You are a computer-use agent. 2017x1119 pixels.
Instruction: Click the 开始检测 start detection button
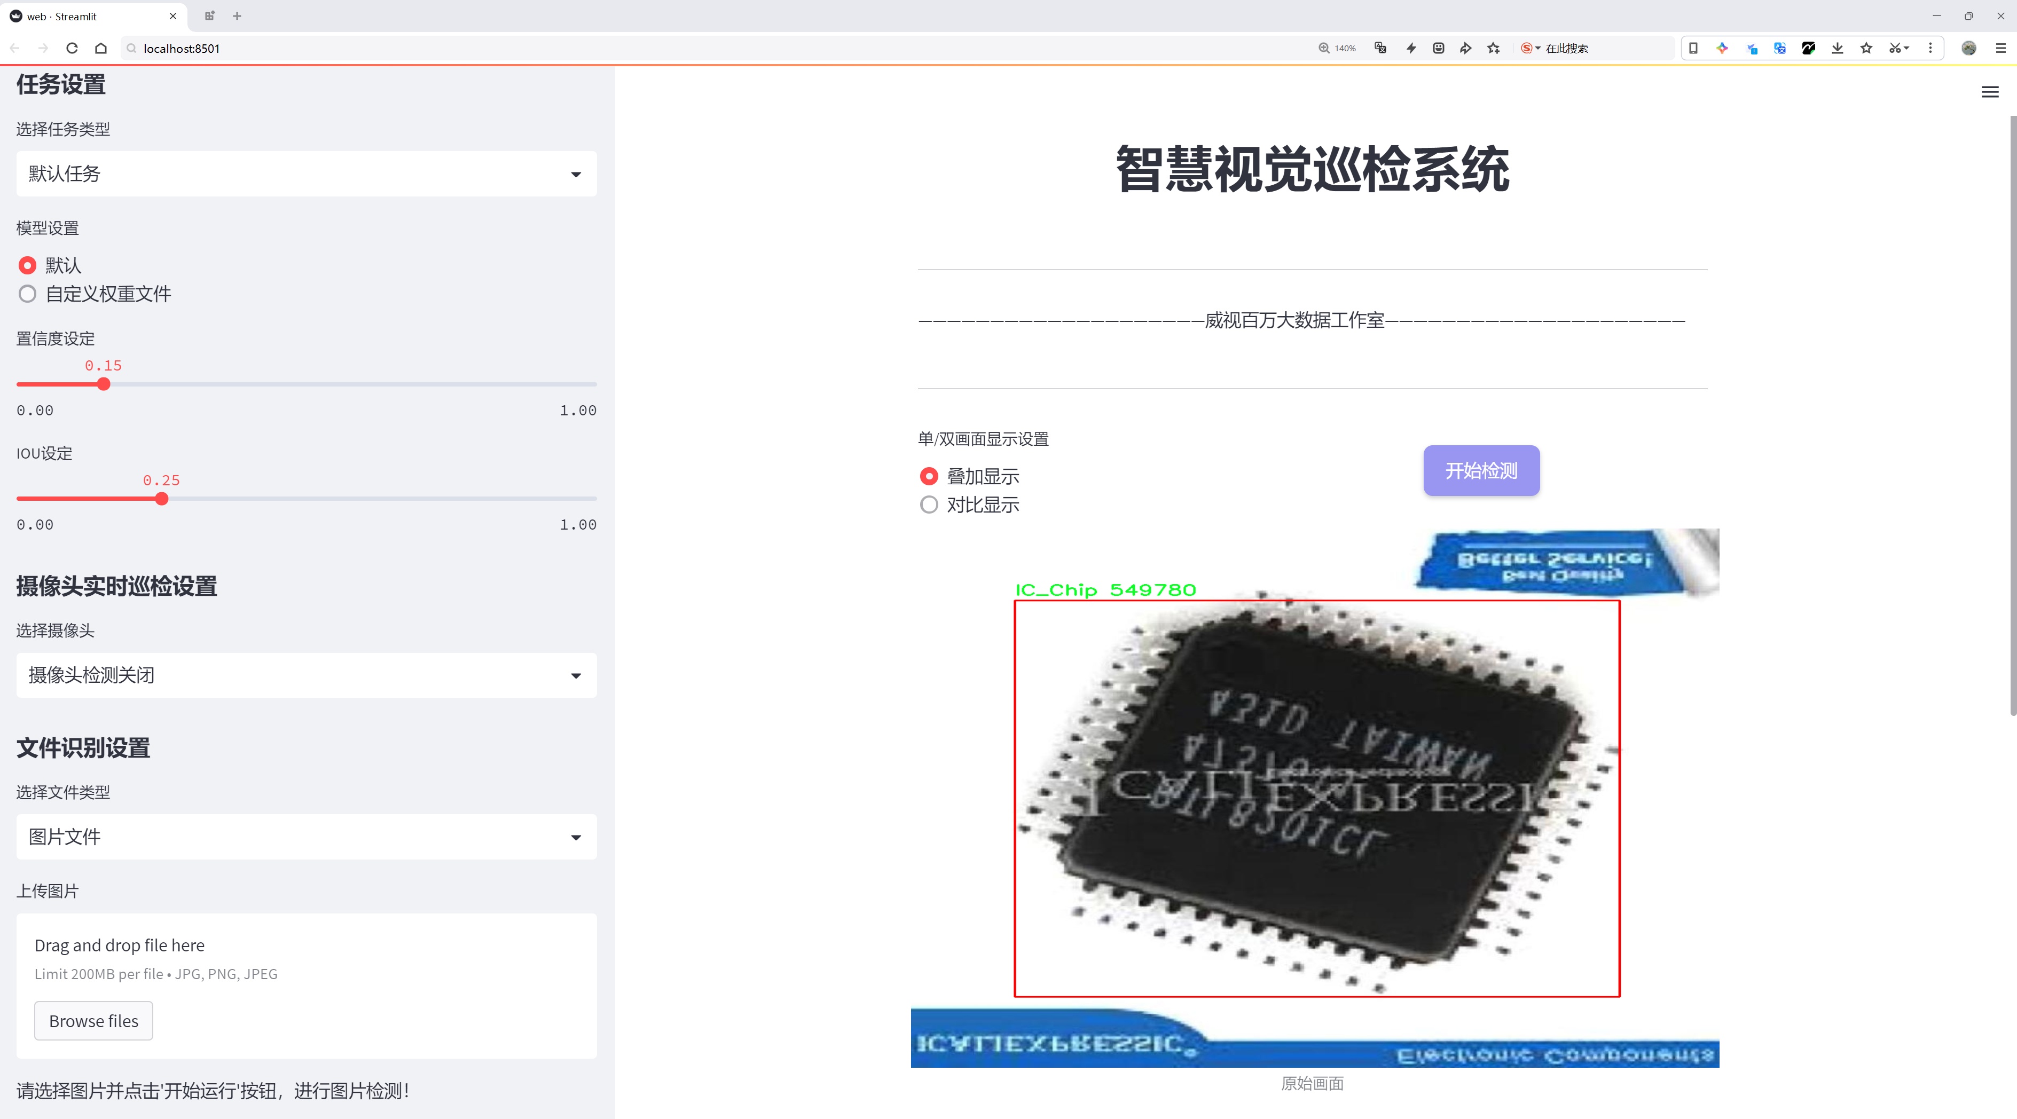point(1481,470)
